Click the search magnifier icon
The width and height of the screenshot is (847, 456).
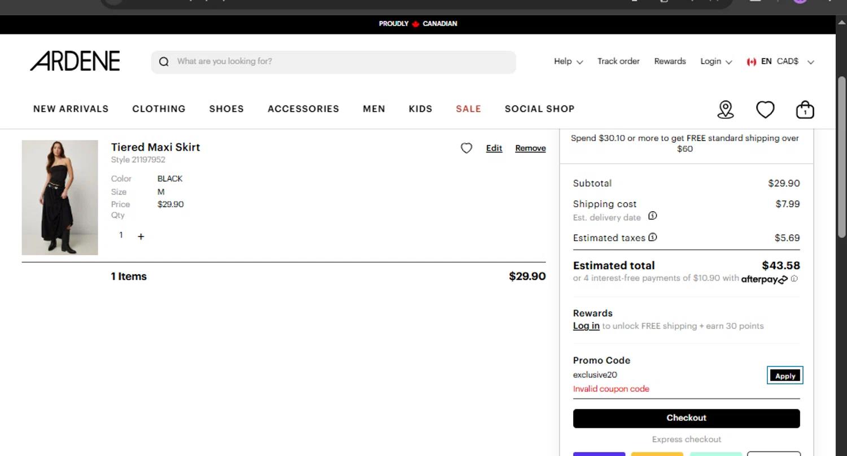pyautogui.click(x=164, y=62)
